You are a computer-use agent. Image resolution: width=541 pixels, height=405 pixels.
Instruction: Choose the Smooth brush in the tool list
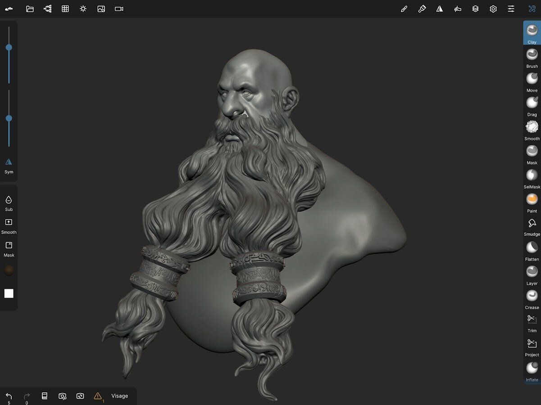click(532, 129)
